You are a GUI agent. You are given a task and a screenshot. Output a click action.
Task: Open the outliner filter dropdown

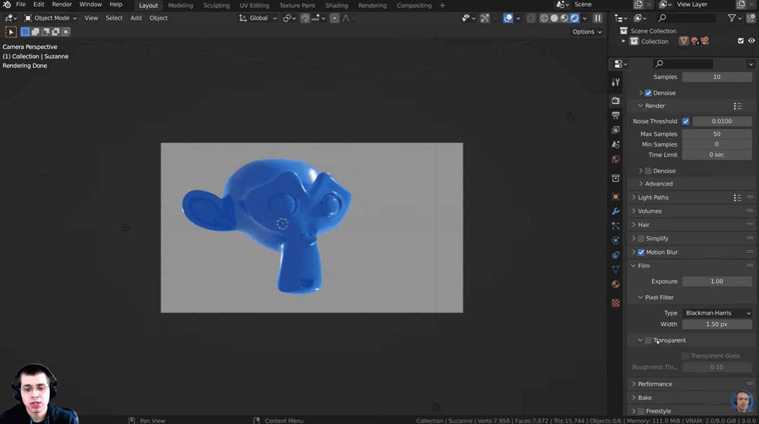coord(734,18)
